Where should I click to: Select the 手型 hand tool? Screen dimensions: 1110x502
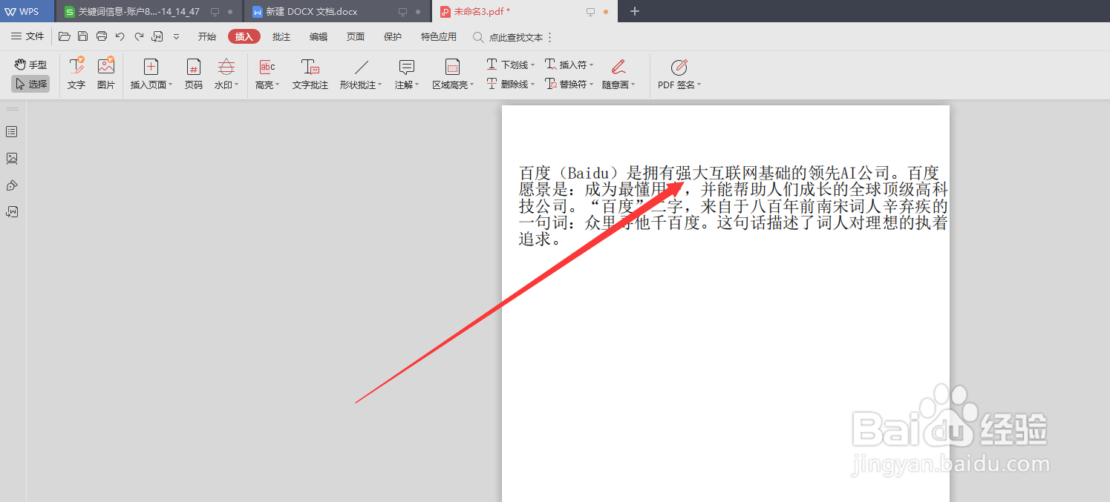(x=30, y=65)
